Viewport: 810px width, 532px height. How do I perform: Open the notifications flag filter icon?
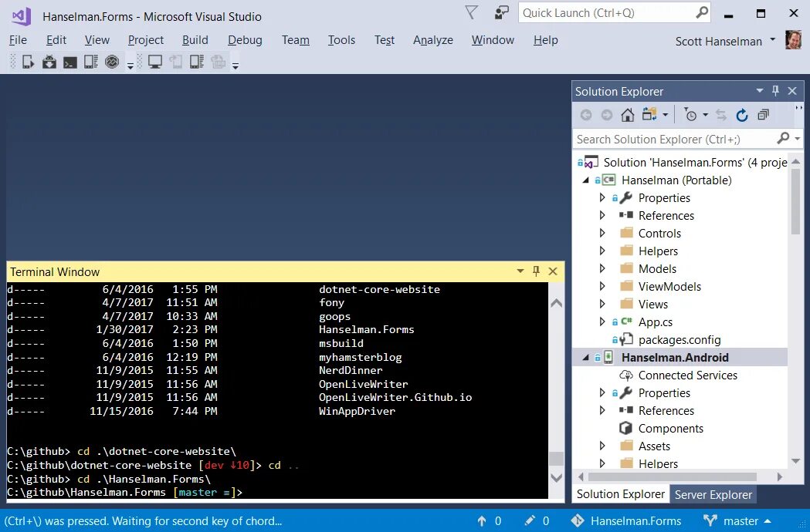pos(471,12)
